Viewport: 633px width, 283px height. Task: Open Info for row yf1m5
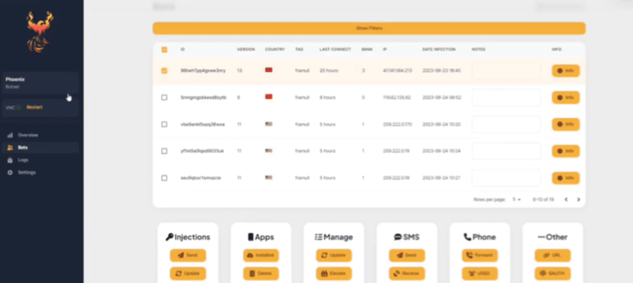(x=565, y=151)
